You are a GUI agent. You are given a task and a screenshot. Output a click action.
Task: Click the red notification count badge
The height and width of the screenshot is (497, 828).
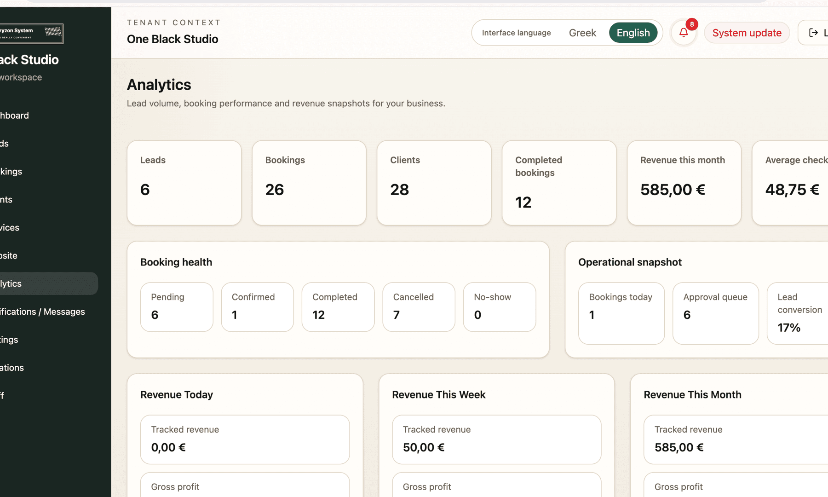pyautogui.click(x=692, y=24)
